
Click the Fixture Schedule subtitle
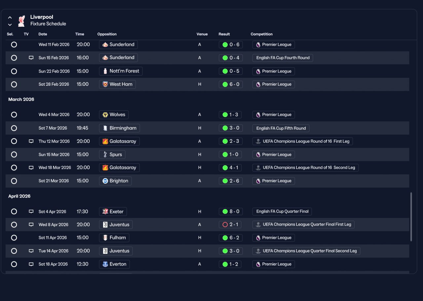48,24
